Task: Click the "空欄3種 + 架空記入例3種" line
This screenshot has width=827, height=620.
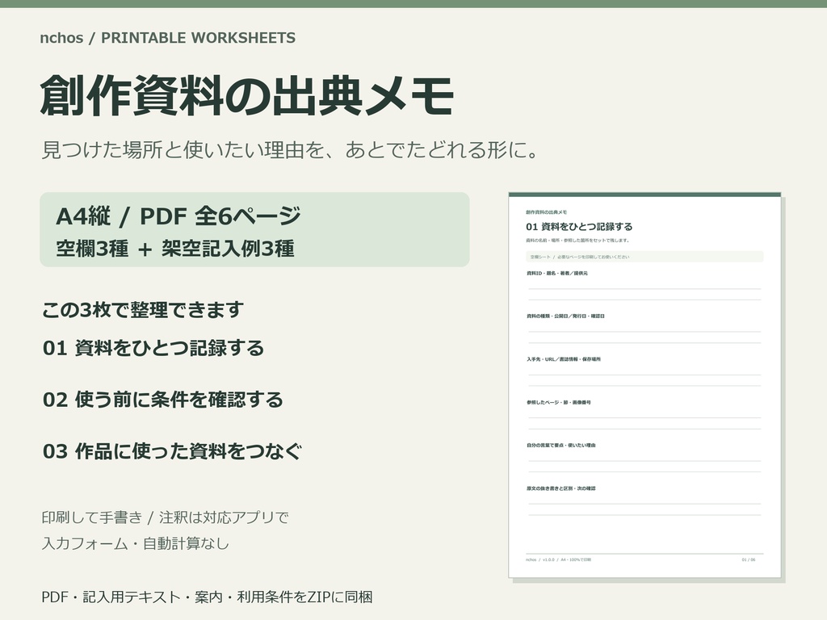Action: [175, 249]
